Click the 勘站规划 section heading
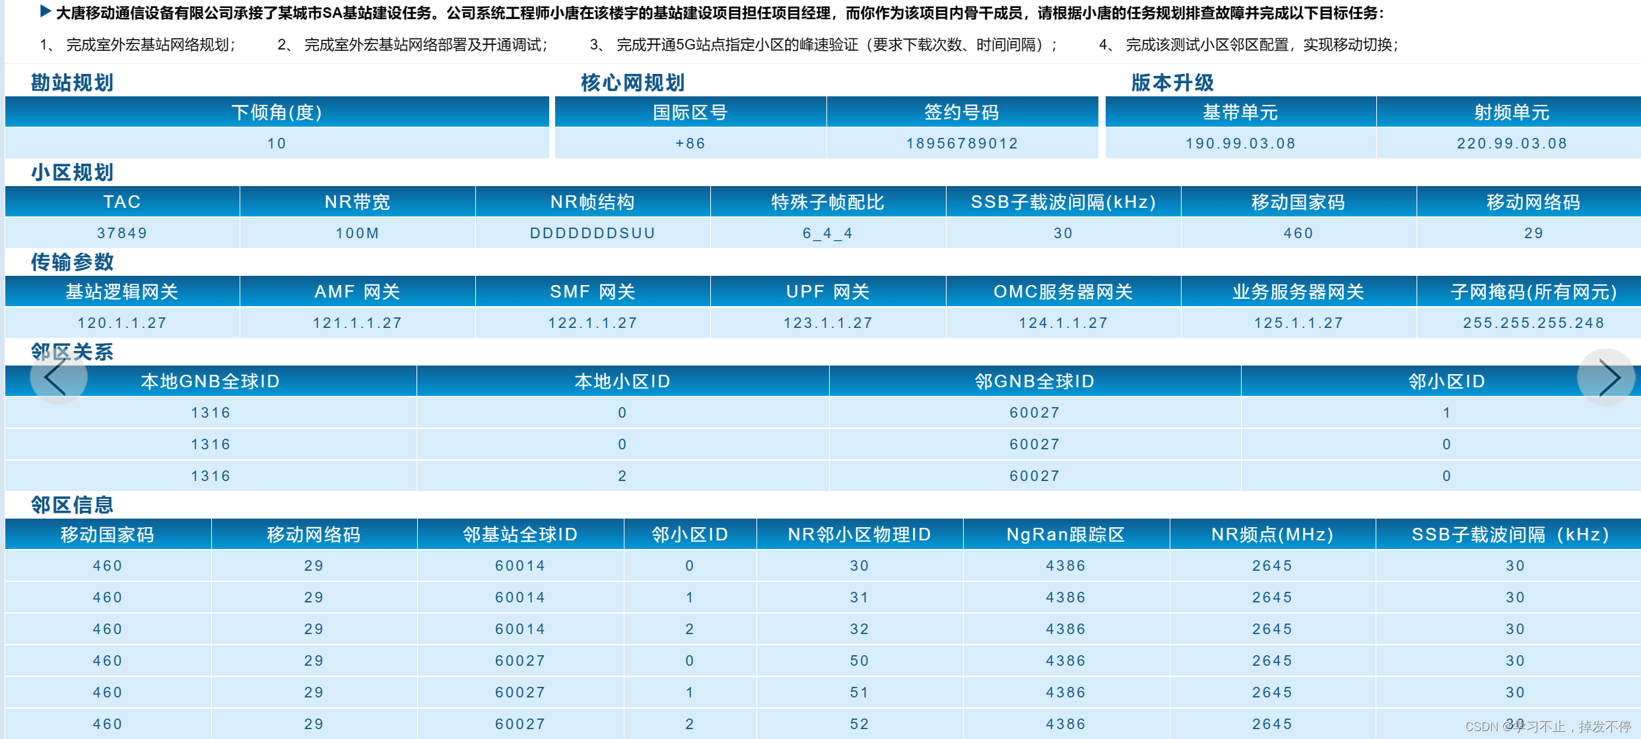 (x=73, y=82)
